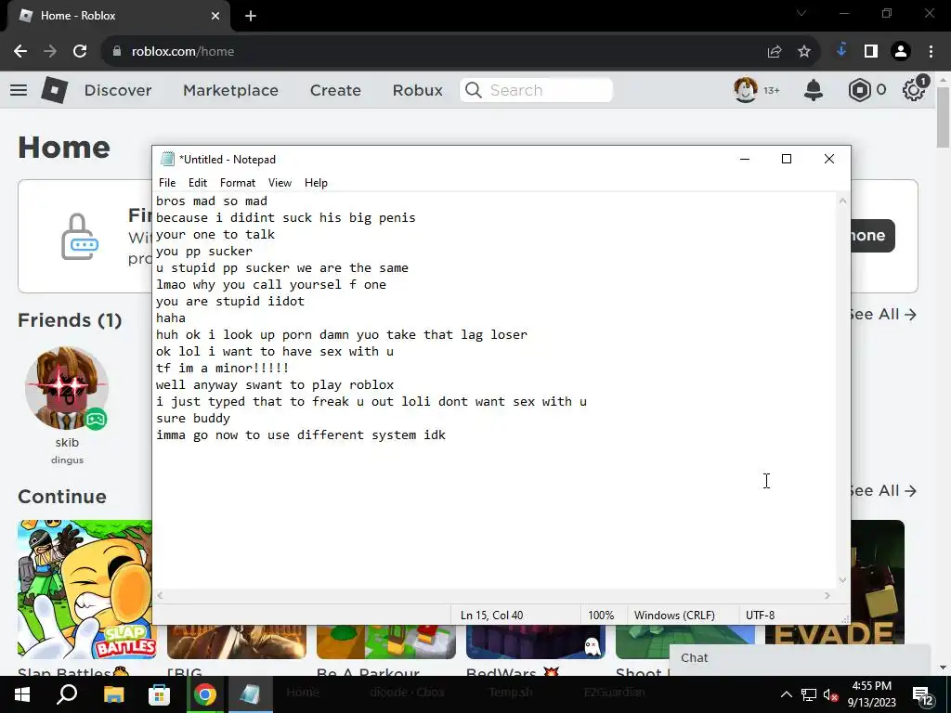Click the Roblox logo icon

[55, 90]
